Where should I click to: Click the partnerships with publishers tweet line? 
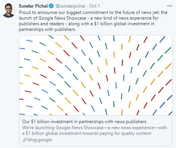(x=48, y=29)
